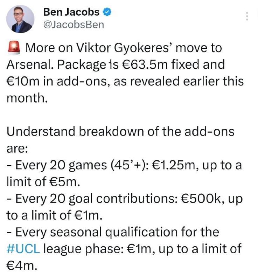
Task: Click the final "€4m." text
Action: coord(21,265)
